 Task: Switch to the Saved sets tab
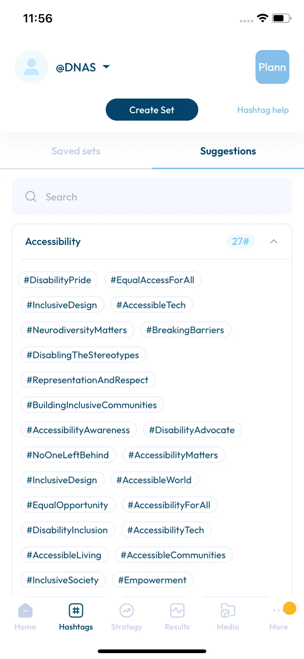pyautogui.click(x=76, y=151)
